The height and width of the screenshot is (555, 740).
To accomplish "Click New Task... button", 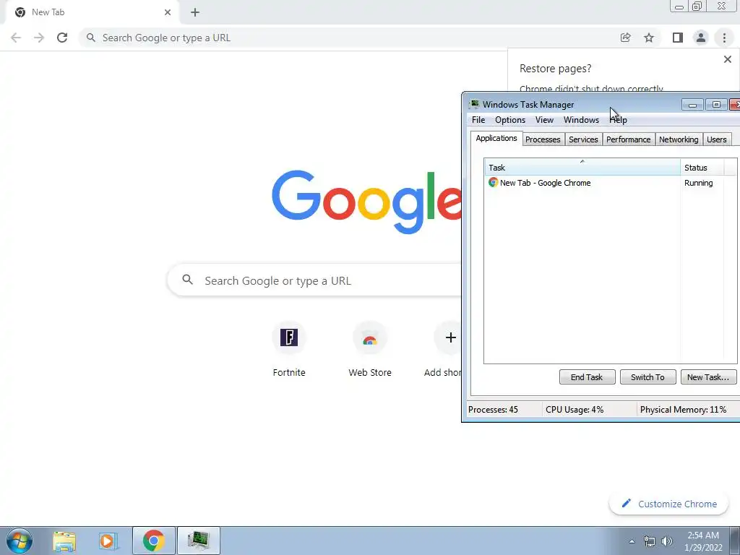I will click(x=708, y=377).
